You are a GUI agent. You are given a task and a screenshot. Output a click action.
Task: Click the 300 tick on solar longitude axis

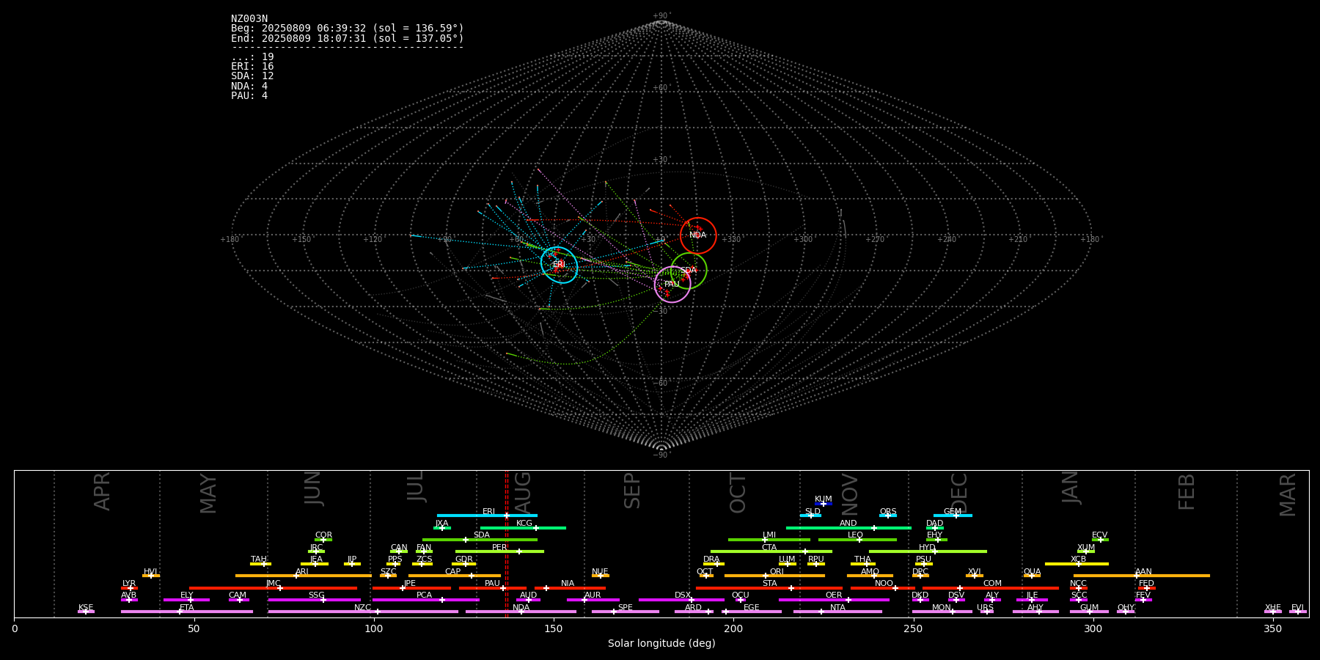[1093, 628]
